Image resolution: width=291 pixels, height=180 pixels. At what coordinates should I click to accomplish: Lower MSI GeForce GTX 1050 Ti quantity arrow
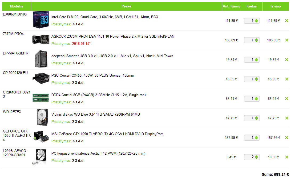tap(256, 139)
